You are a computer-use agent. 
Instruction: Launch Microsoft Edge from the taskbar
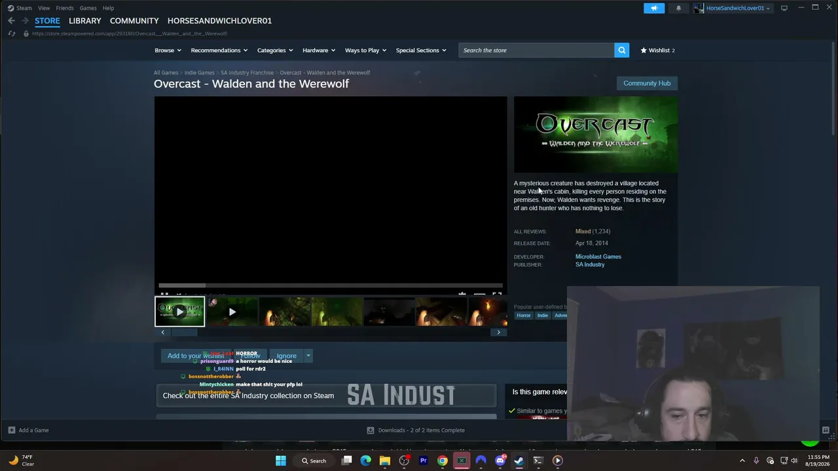click(366, 461)
